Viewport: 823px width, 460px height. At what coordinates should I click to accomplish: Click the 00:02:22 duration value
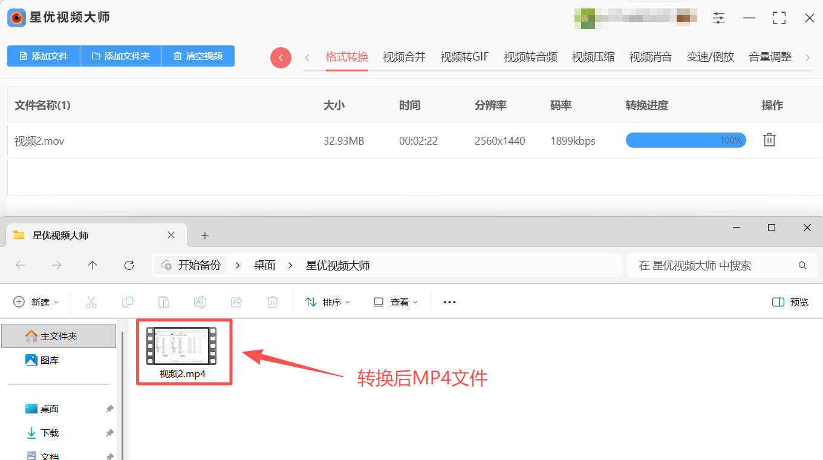[418, 141]
